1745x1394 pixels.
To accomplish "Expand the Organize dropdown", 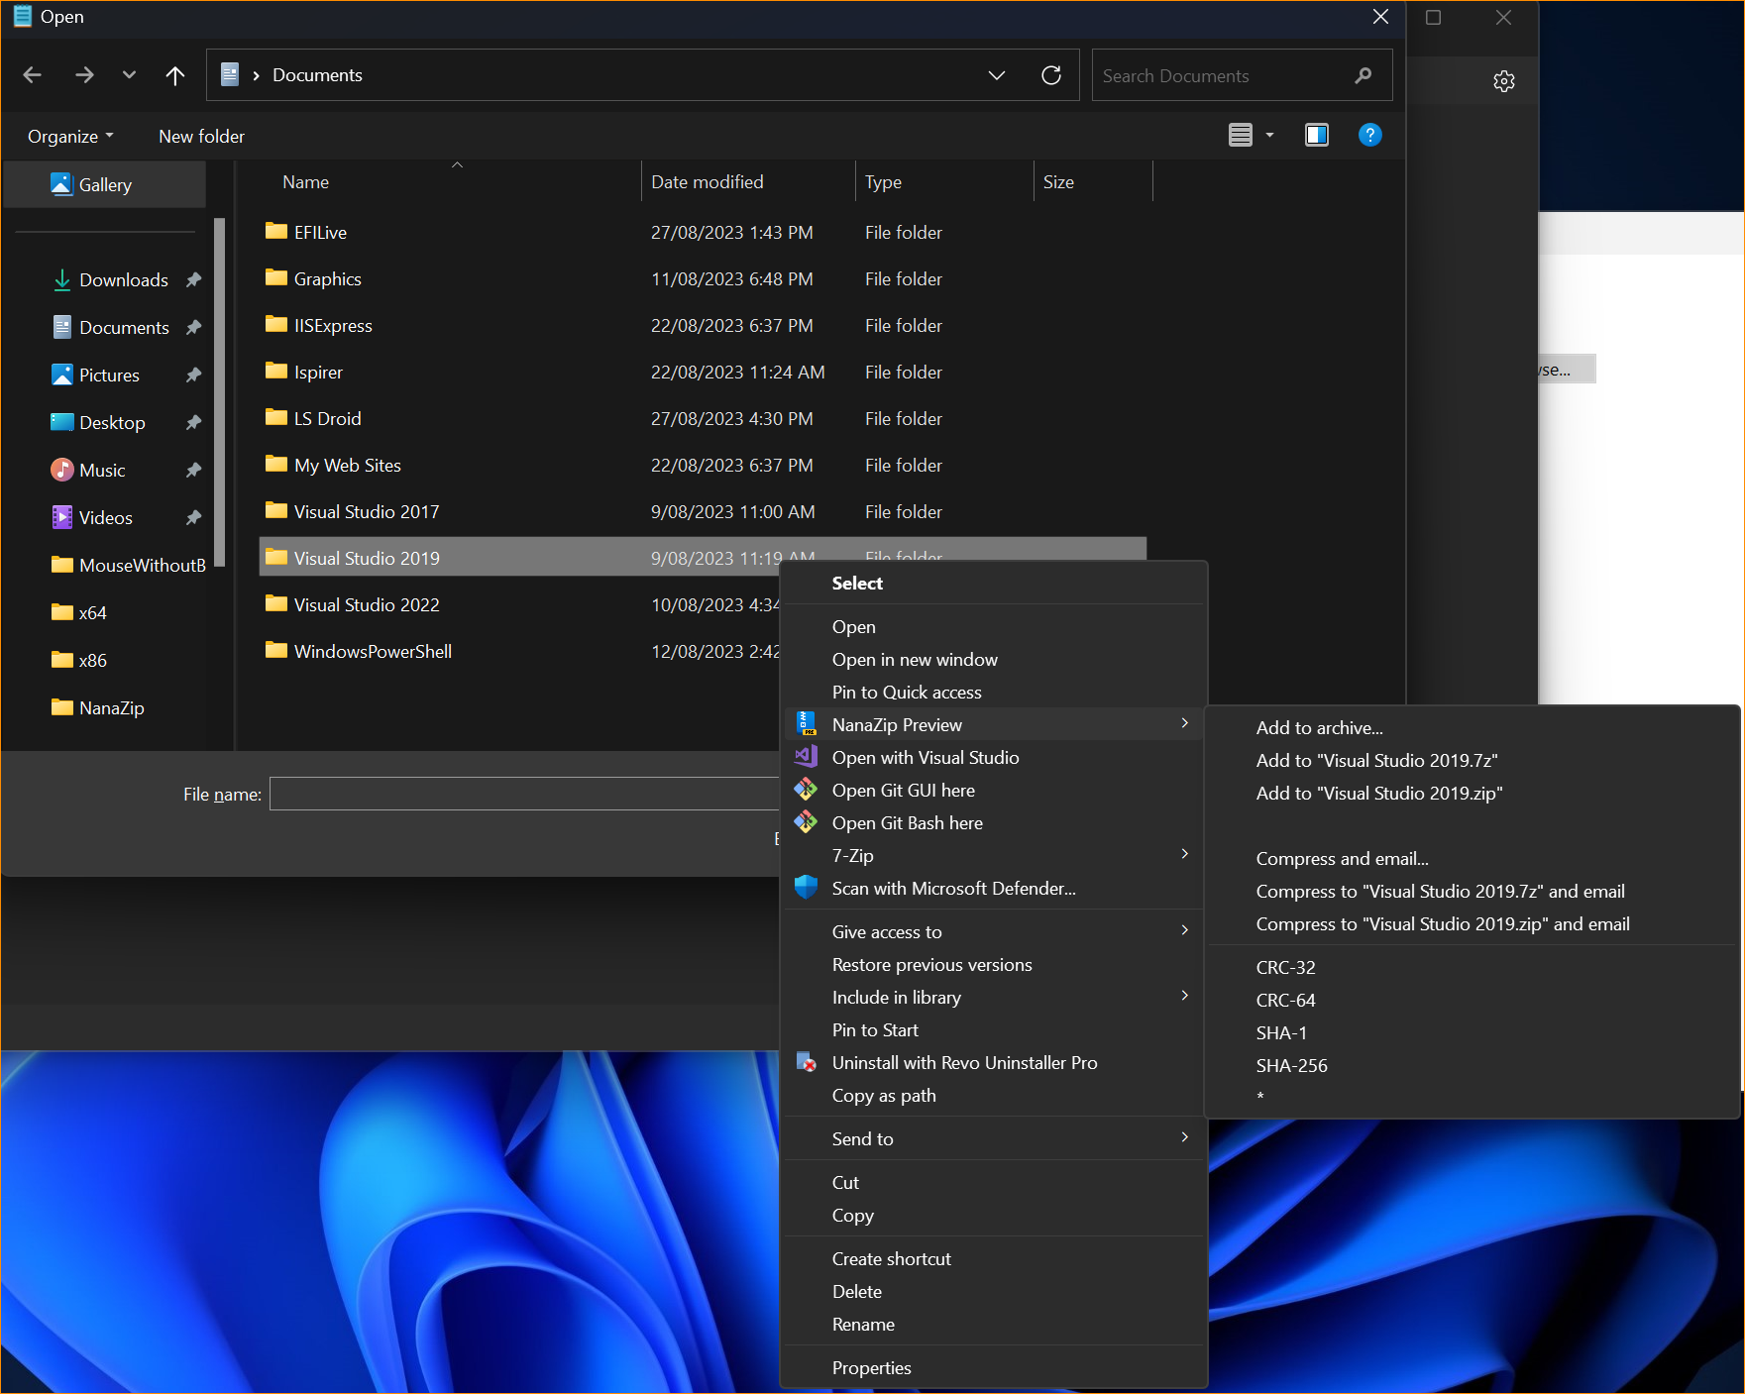I will pyautogui.click(x=69, y=136).
